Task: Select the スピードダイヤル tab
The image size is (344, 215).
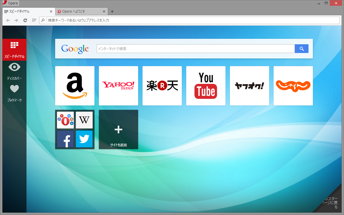Action: pos(27,11)
